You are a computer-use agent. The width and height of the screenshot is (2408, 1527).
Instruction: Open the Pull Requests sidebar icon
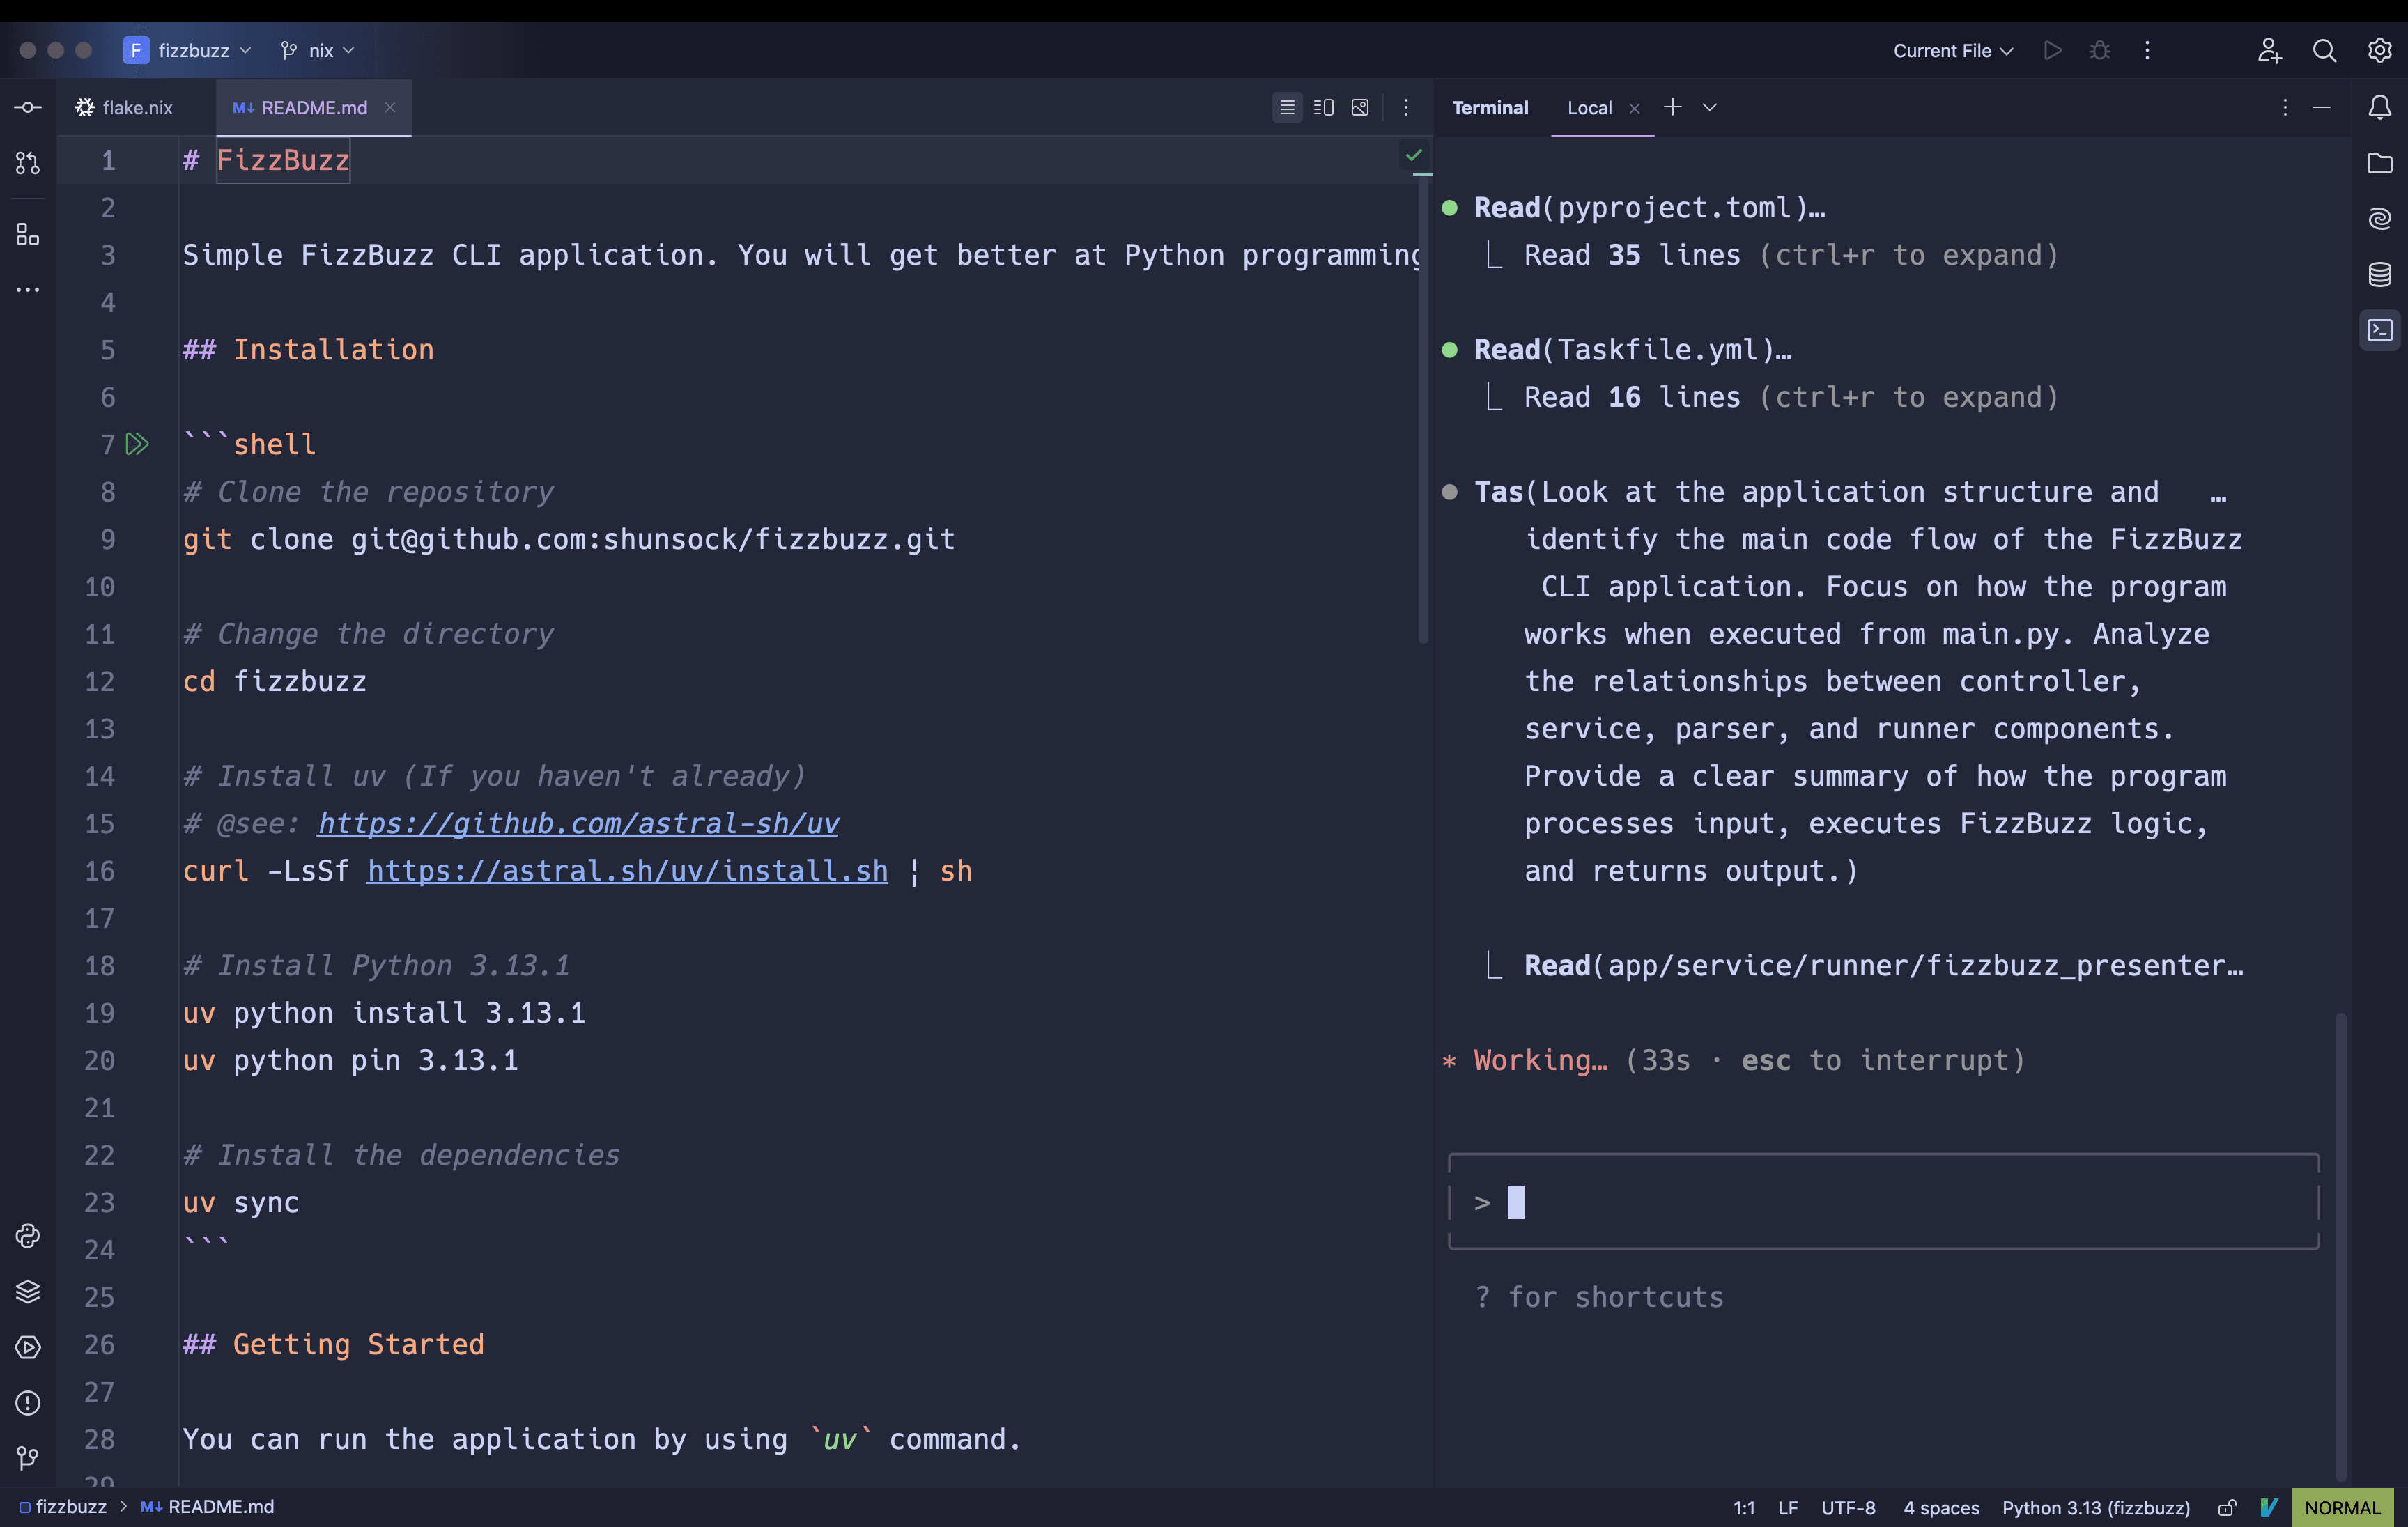(28, 163)
